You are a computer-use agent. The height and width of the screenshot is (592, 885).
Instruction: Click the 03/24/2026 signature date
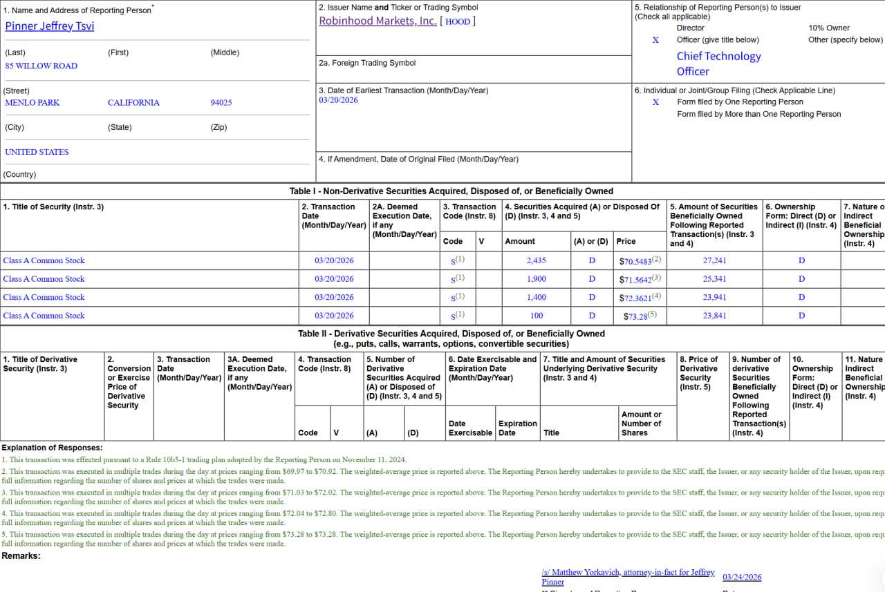click(x=742, y=577)
